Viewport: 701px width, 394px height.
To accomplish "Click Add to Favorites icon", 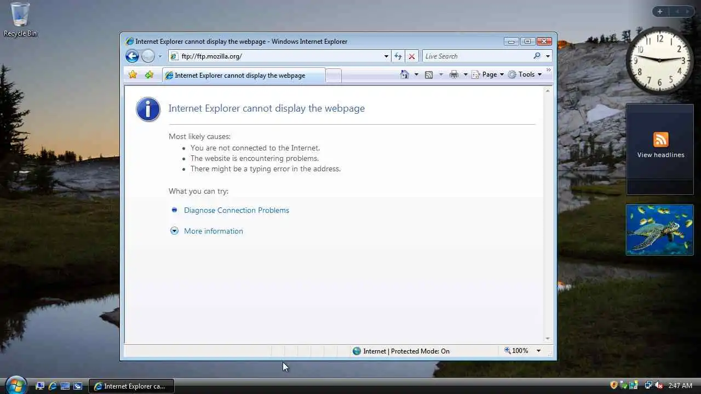I will [x=149, y=74].
